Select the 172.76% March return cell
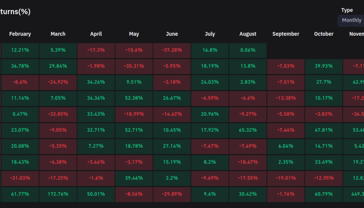Image resolution: width=364 pixels, height=208 pixels. click(58, 194)
